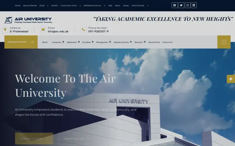Expand the Admissions plus submenu

point(79,42)
